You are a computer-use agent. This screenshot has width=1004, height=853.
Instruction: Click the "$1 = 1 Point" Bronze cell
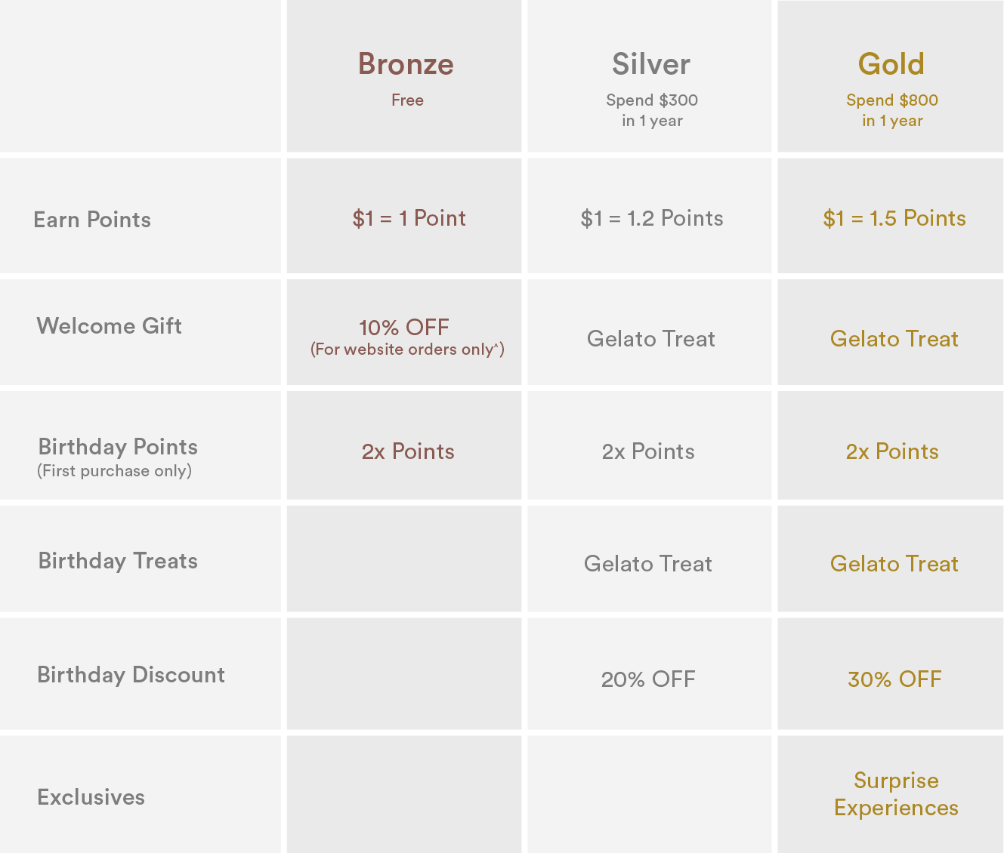409,218
